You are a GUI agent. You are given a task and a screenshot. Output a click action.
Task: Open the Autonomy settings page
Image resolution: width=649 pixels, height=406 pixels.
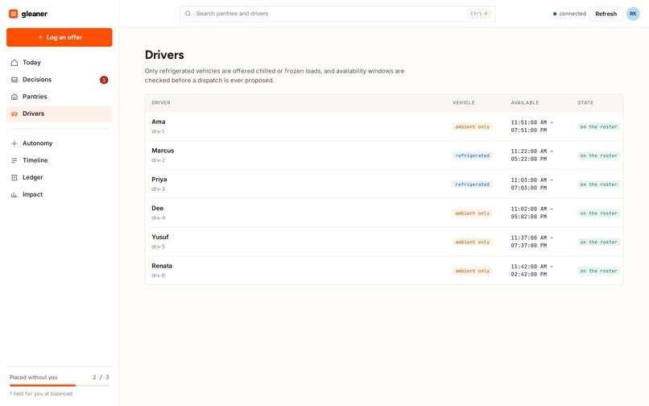[60, 143]
